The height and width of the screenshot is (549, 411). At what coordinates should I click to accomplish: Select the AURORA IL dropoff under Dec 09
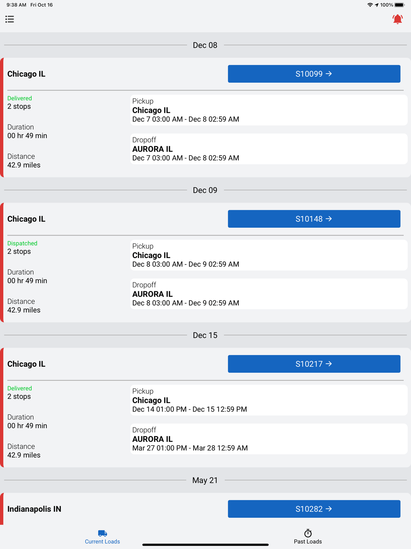(269, 294)
